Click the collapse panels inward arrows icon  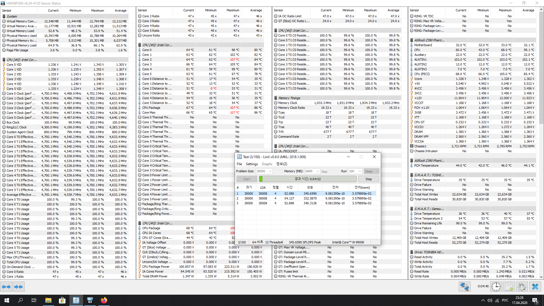click(18, 287)
